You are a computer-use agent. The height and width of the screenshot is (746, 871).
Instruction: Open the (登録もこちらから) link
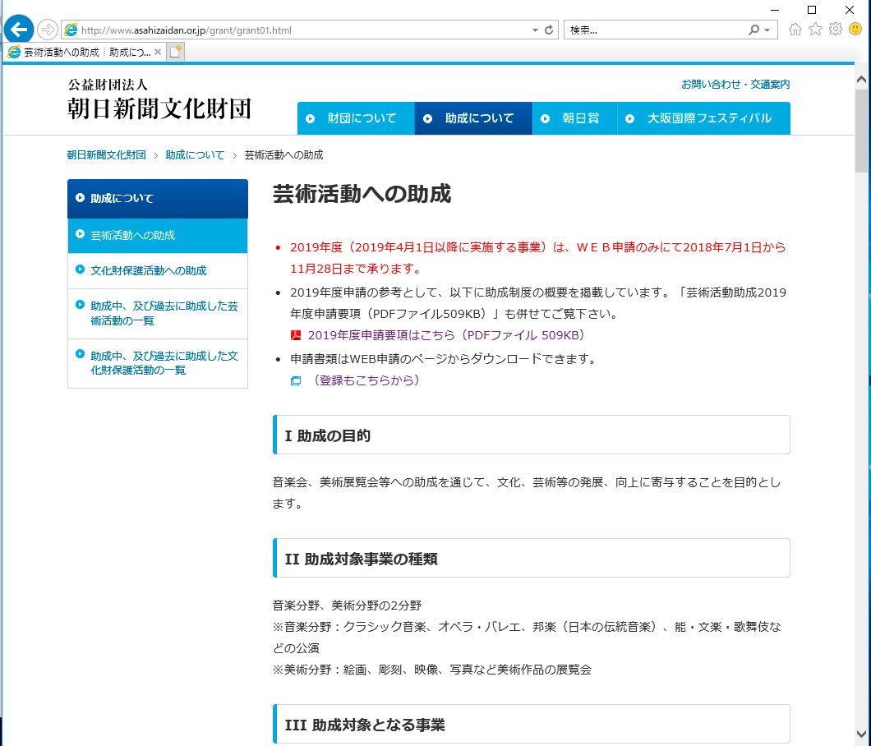(x=366, y=380)
